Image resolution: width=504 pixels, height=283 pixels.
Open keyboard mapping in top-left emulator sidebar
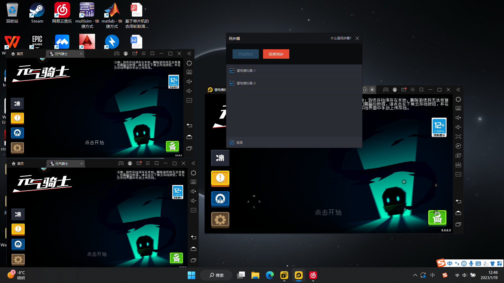coord(189,72)
